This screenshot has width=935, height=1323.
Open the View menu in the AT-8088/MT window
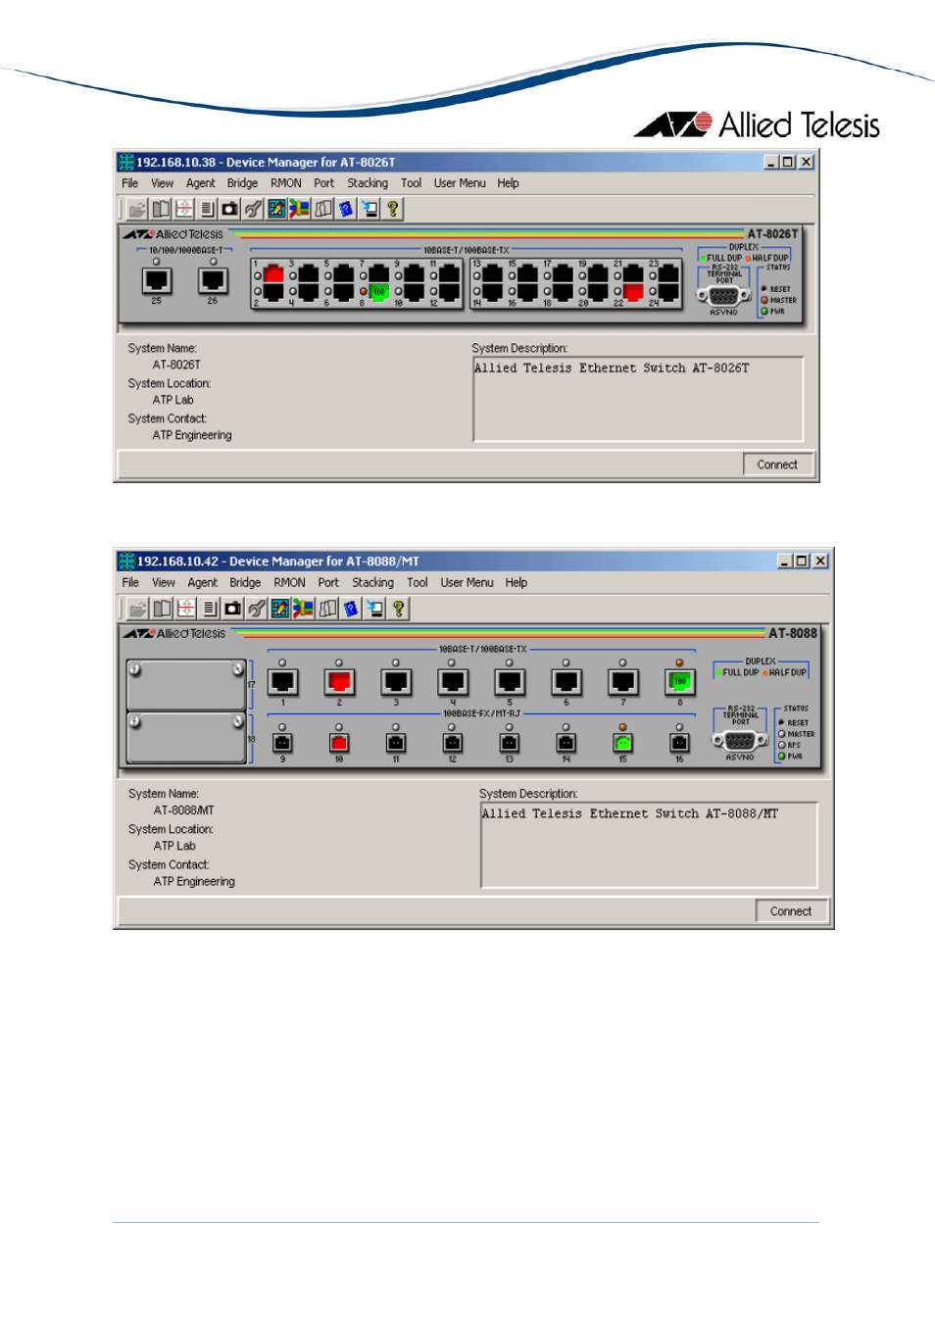point(164,583)
